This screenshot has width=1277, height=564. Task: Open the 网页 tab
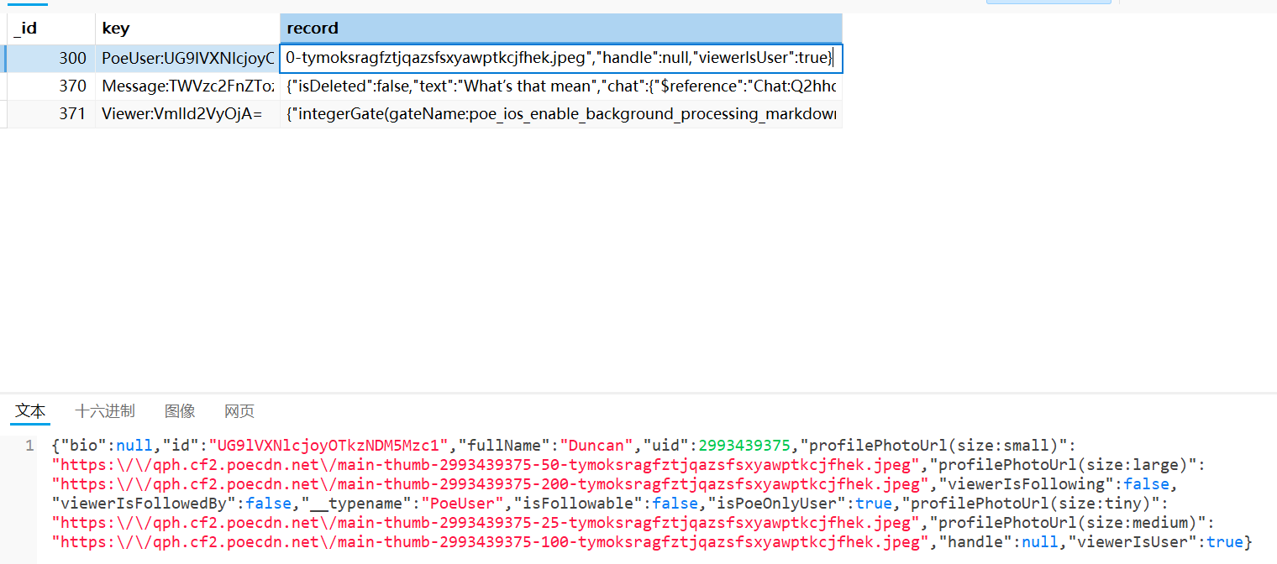[239, 411]
